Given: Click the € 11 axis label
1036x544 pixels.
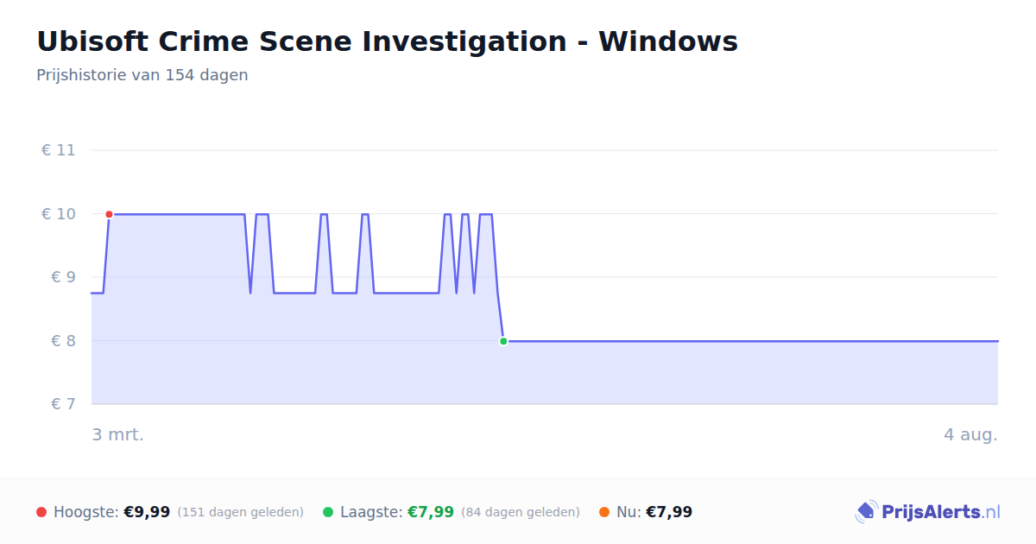Looking at the screenshot, I should (58, 150).
